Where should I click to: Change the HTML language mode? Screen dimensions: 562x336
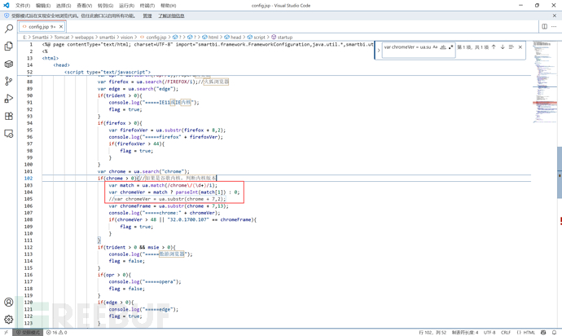526,333
